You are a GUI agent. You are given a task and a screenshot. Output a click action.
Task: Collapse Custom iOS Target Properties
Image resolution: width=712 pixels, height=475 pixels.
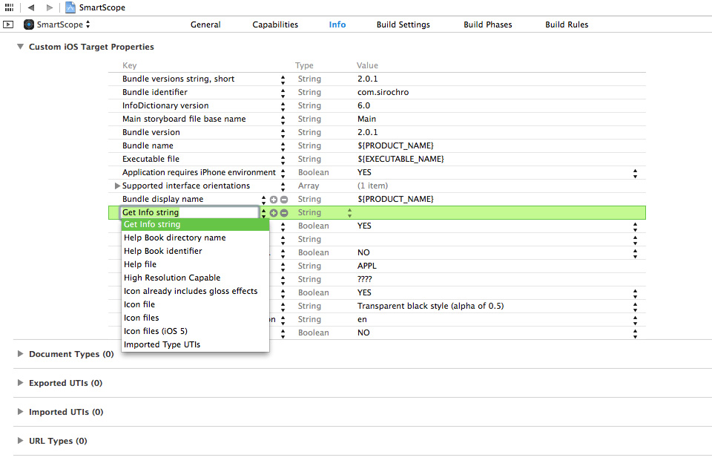(20, 46)
